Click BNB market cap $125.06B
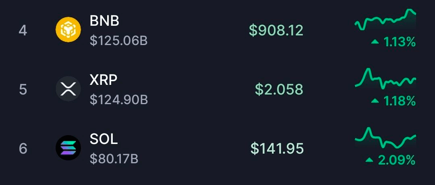The height and width of the screenshot is (185, 435). [119, 40]
